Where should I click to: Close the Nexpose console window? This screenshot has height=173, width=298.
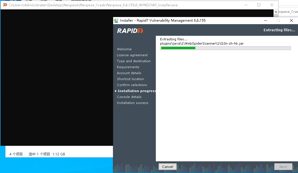tap(272, 5)
